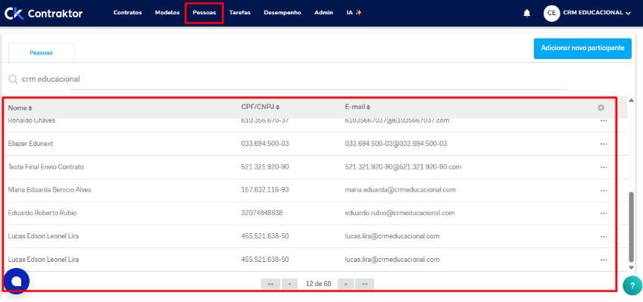
Task: Select the Pessoas tab
Action: [x=42, y=53]
